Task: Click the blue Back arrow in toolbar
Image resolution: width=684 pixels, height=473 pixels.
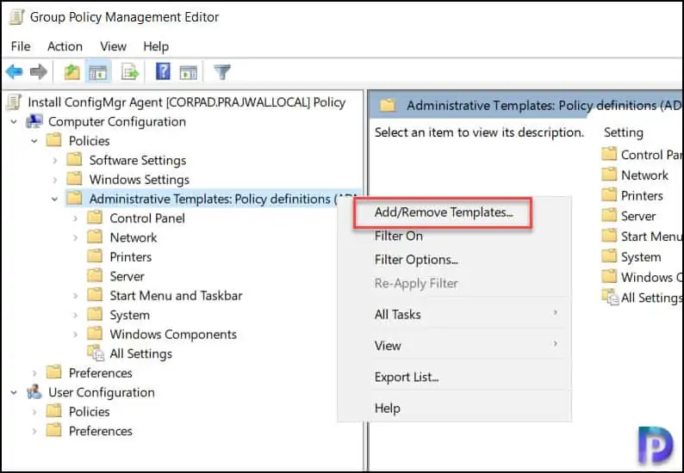Action: 14,72
